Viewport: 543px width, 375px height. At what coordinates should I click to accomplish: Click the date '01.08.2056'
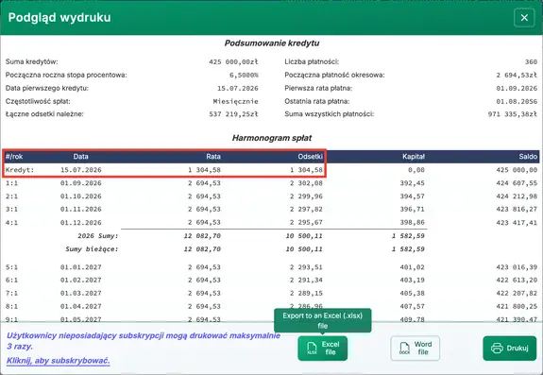[517, 101]
